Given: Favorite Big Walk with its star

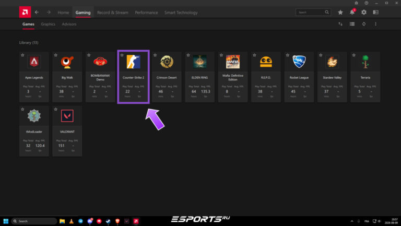Looking at the screenshot, I should click(56, 55).
